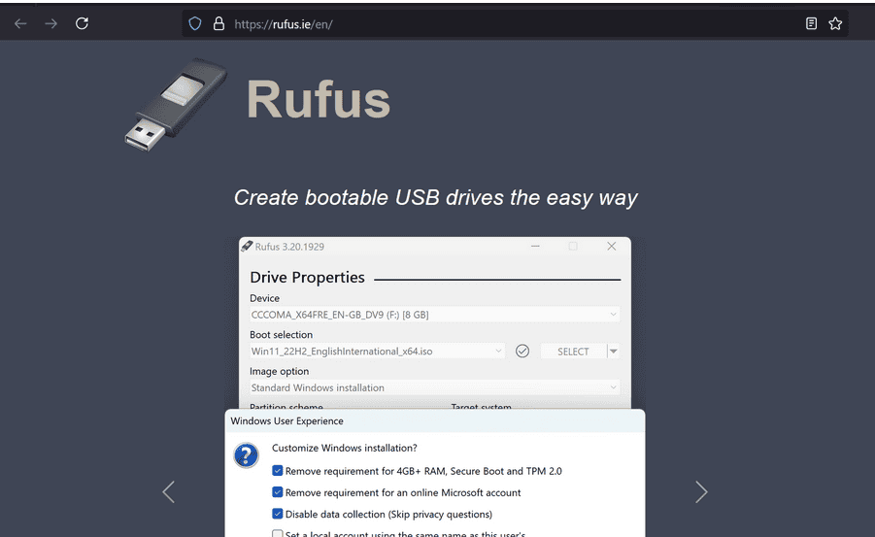875x537 pixels.
Task: Click the blue question mark icon
Action: [x=247, y=455]
